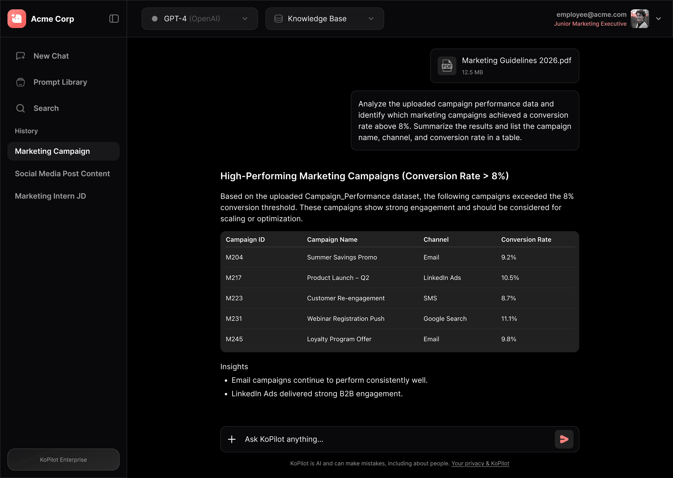Open Social Media Post Content chat
Screen dimensions: 673x478
[x=62, y=174]
